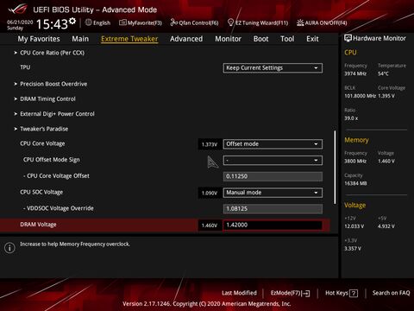
Task: Click the 12.033 V value
Action: [x=354, y=226]
